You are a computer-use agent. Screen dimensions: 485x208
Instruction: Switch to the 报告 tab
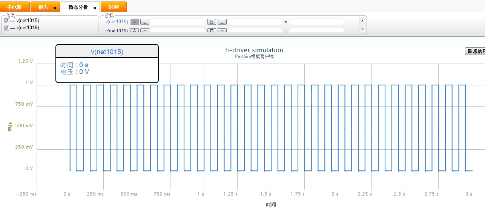tap(43, 7)
